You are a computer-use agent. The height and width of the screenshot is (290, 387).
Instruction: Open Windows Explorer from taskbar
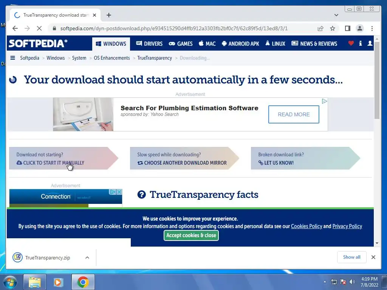pos(35,282)
